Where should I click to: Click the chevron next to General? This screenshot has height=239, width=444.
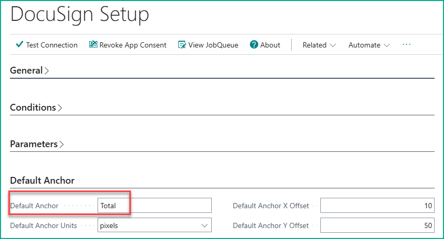pos(47,71)
